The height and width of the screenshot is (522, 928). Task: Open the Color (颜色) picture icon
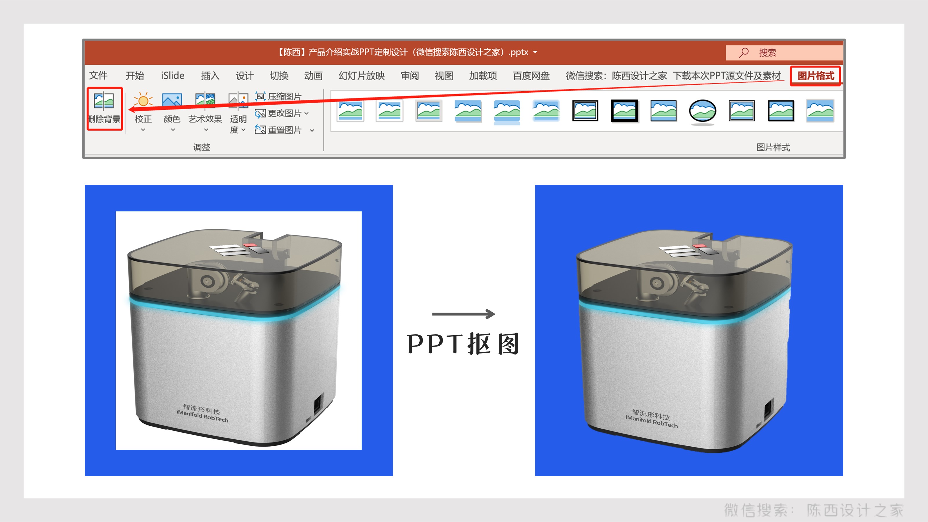172,101
